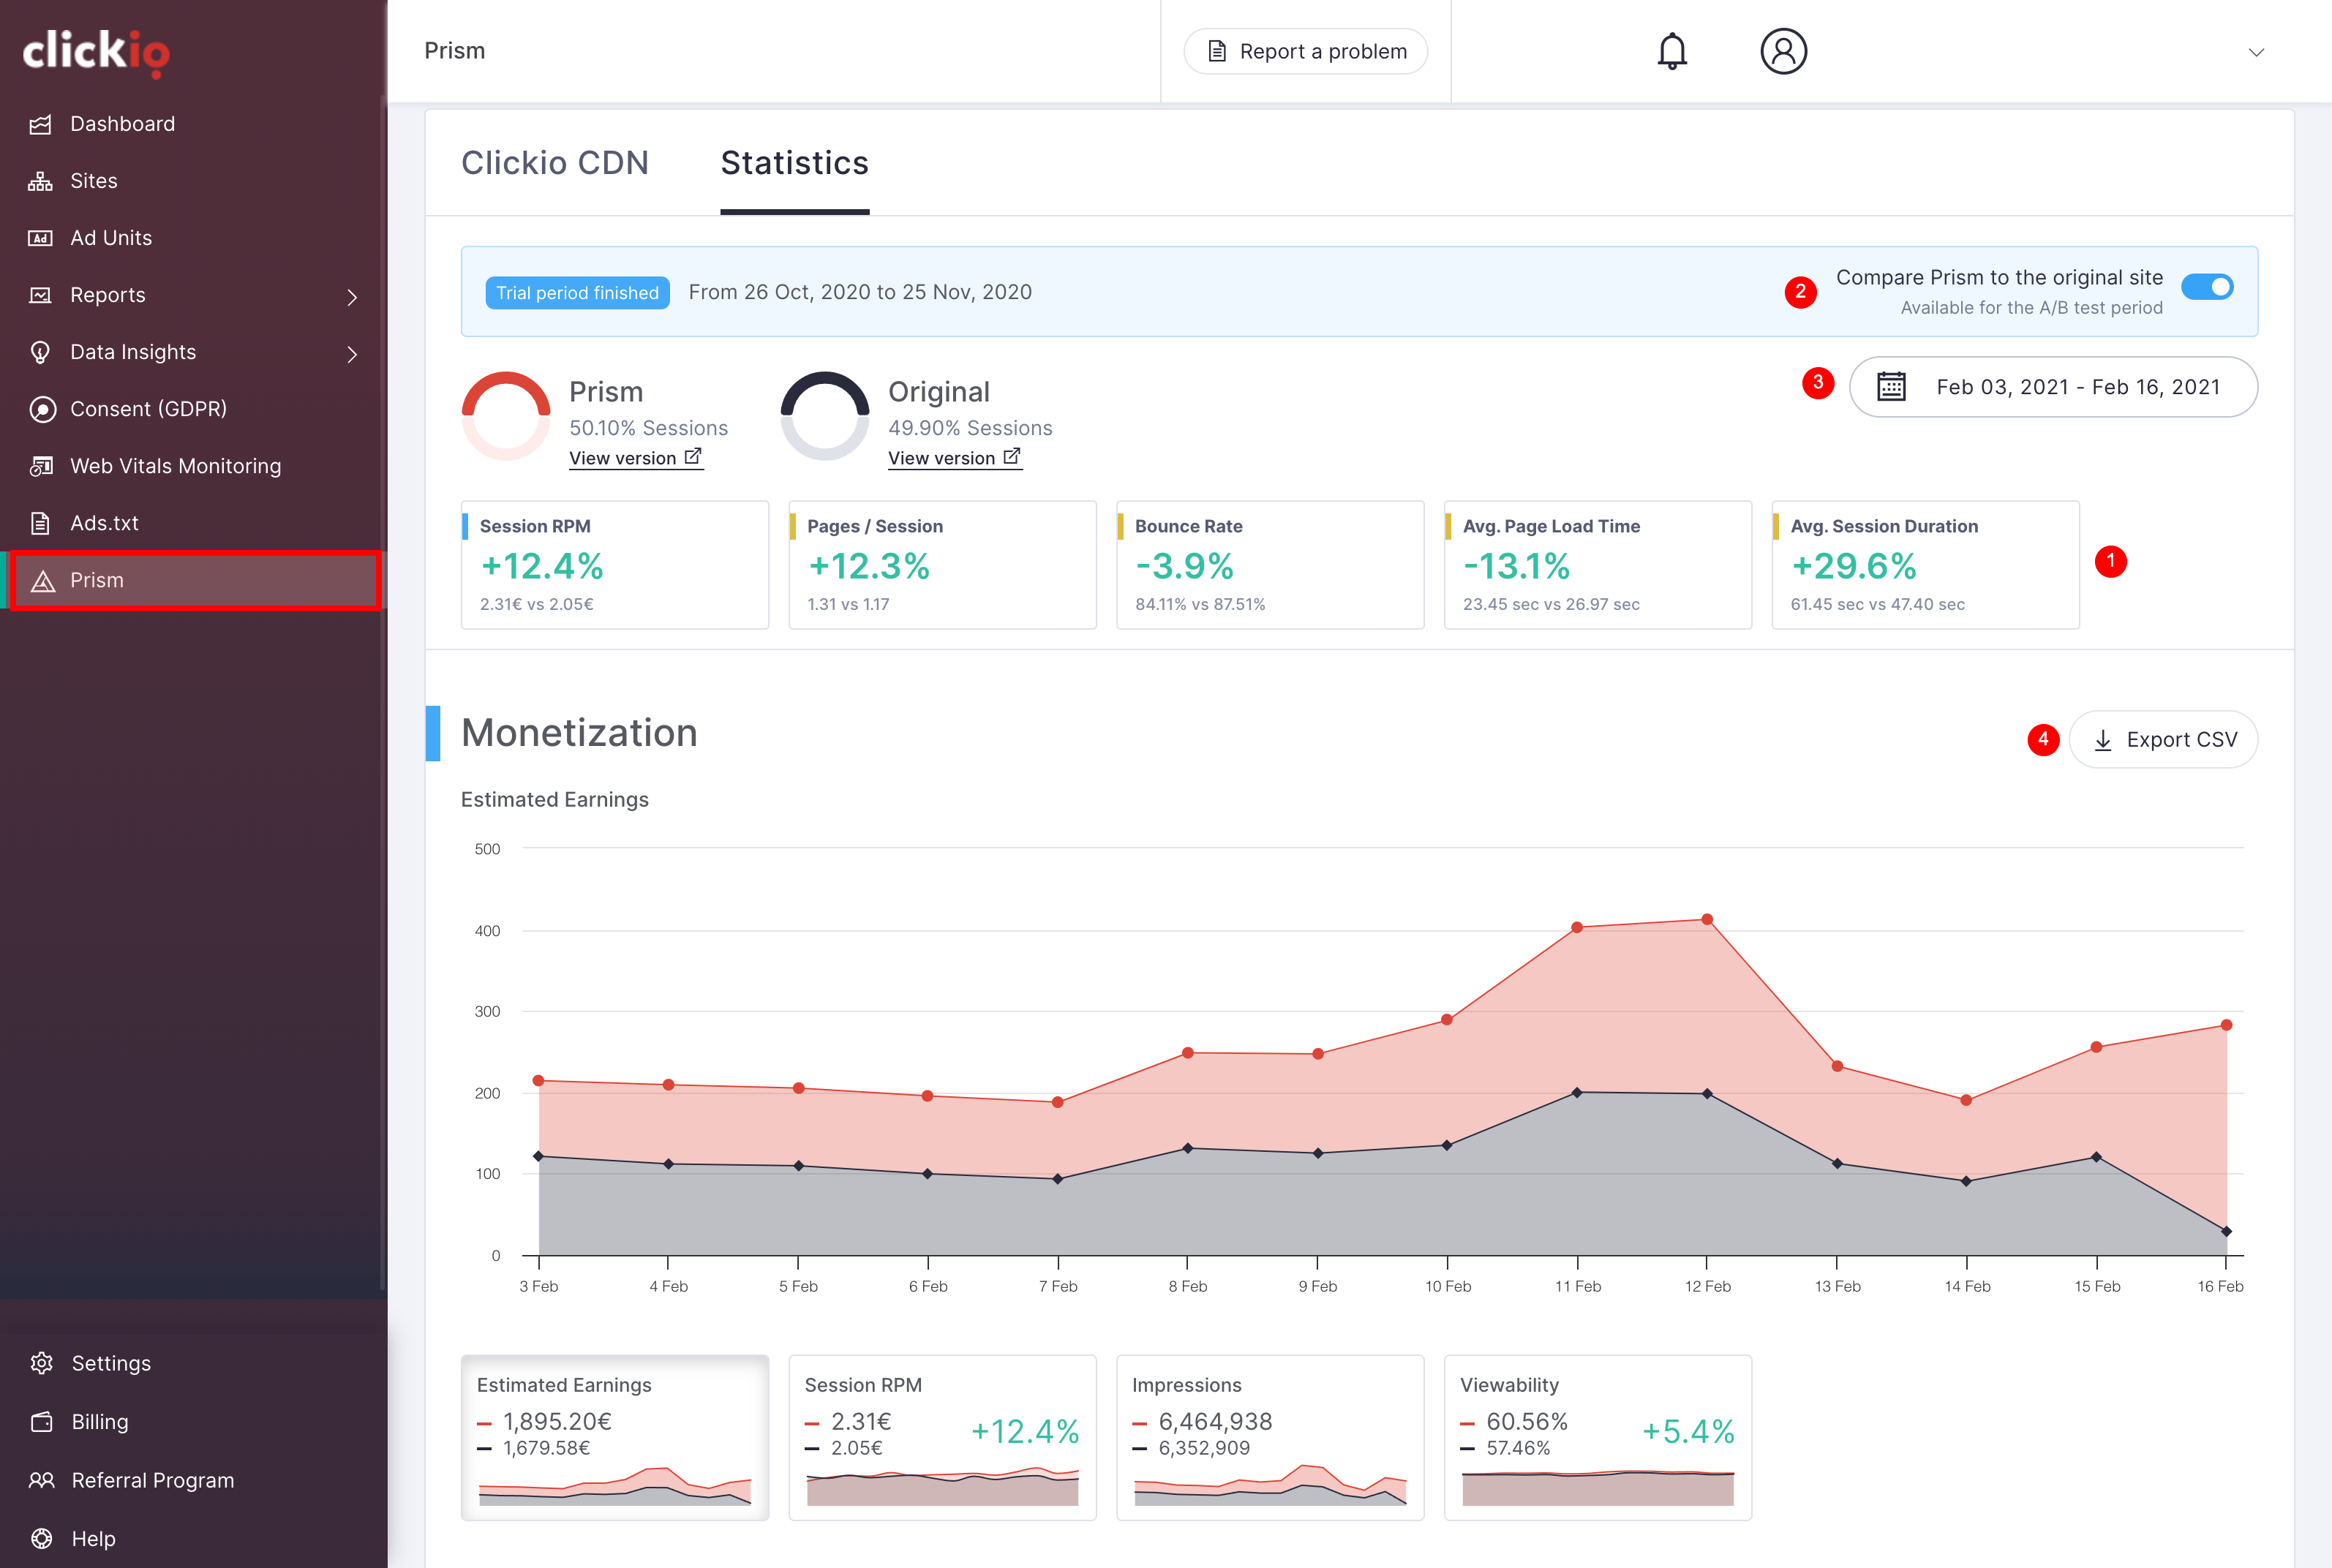This screenshot has height=1568, width=2332.
Task: Click the 11 Feb dark Original data point
Action: [x=1577, y=1093]
